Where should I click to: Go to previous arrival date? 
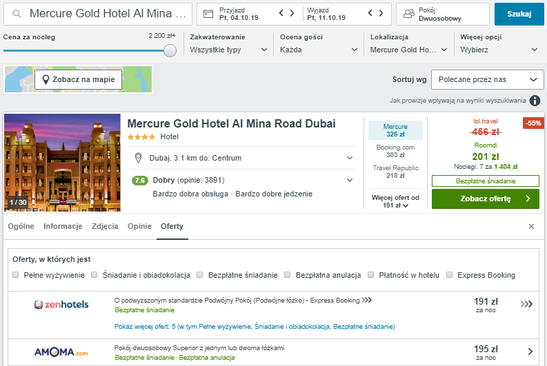tap(281, 13)
